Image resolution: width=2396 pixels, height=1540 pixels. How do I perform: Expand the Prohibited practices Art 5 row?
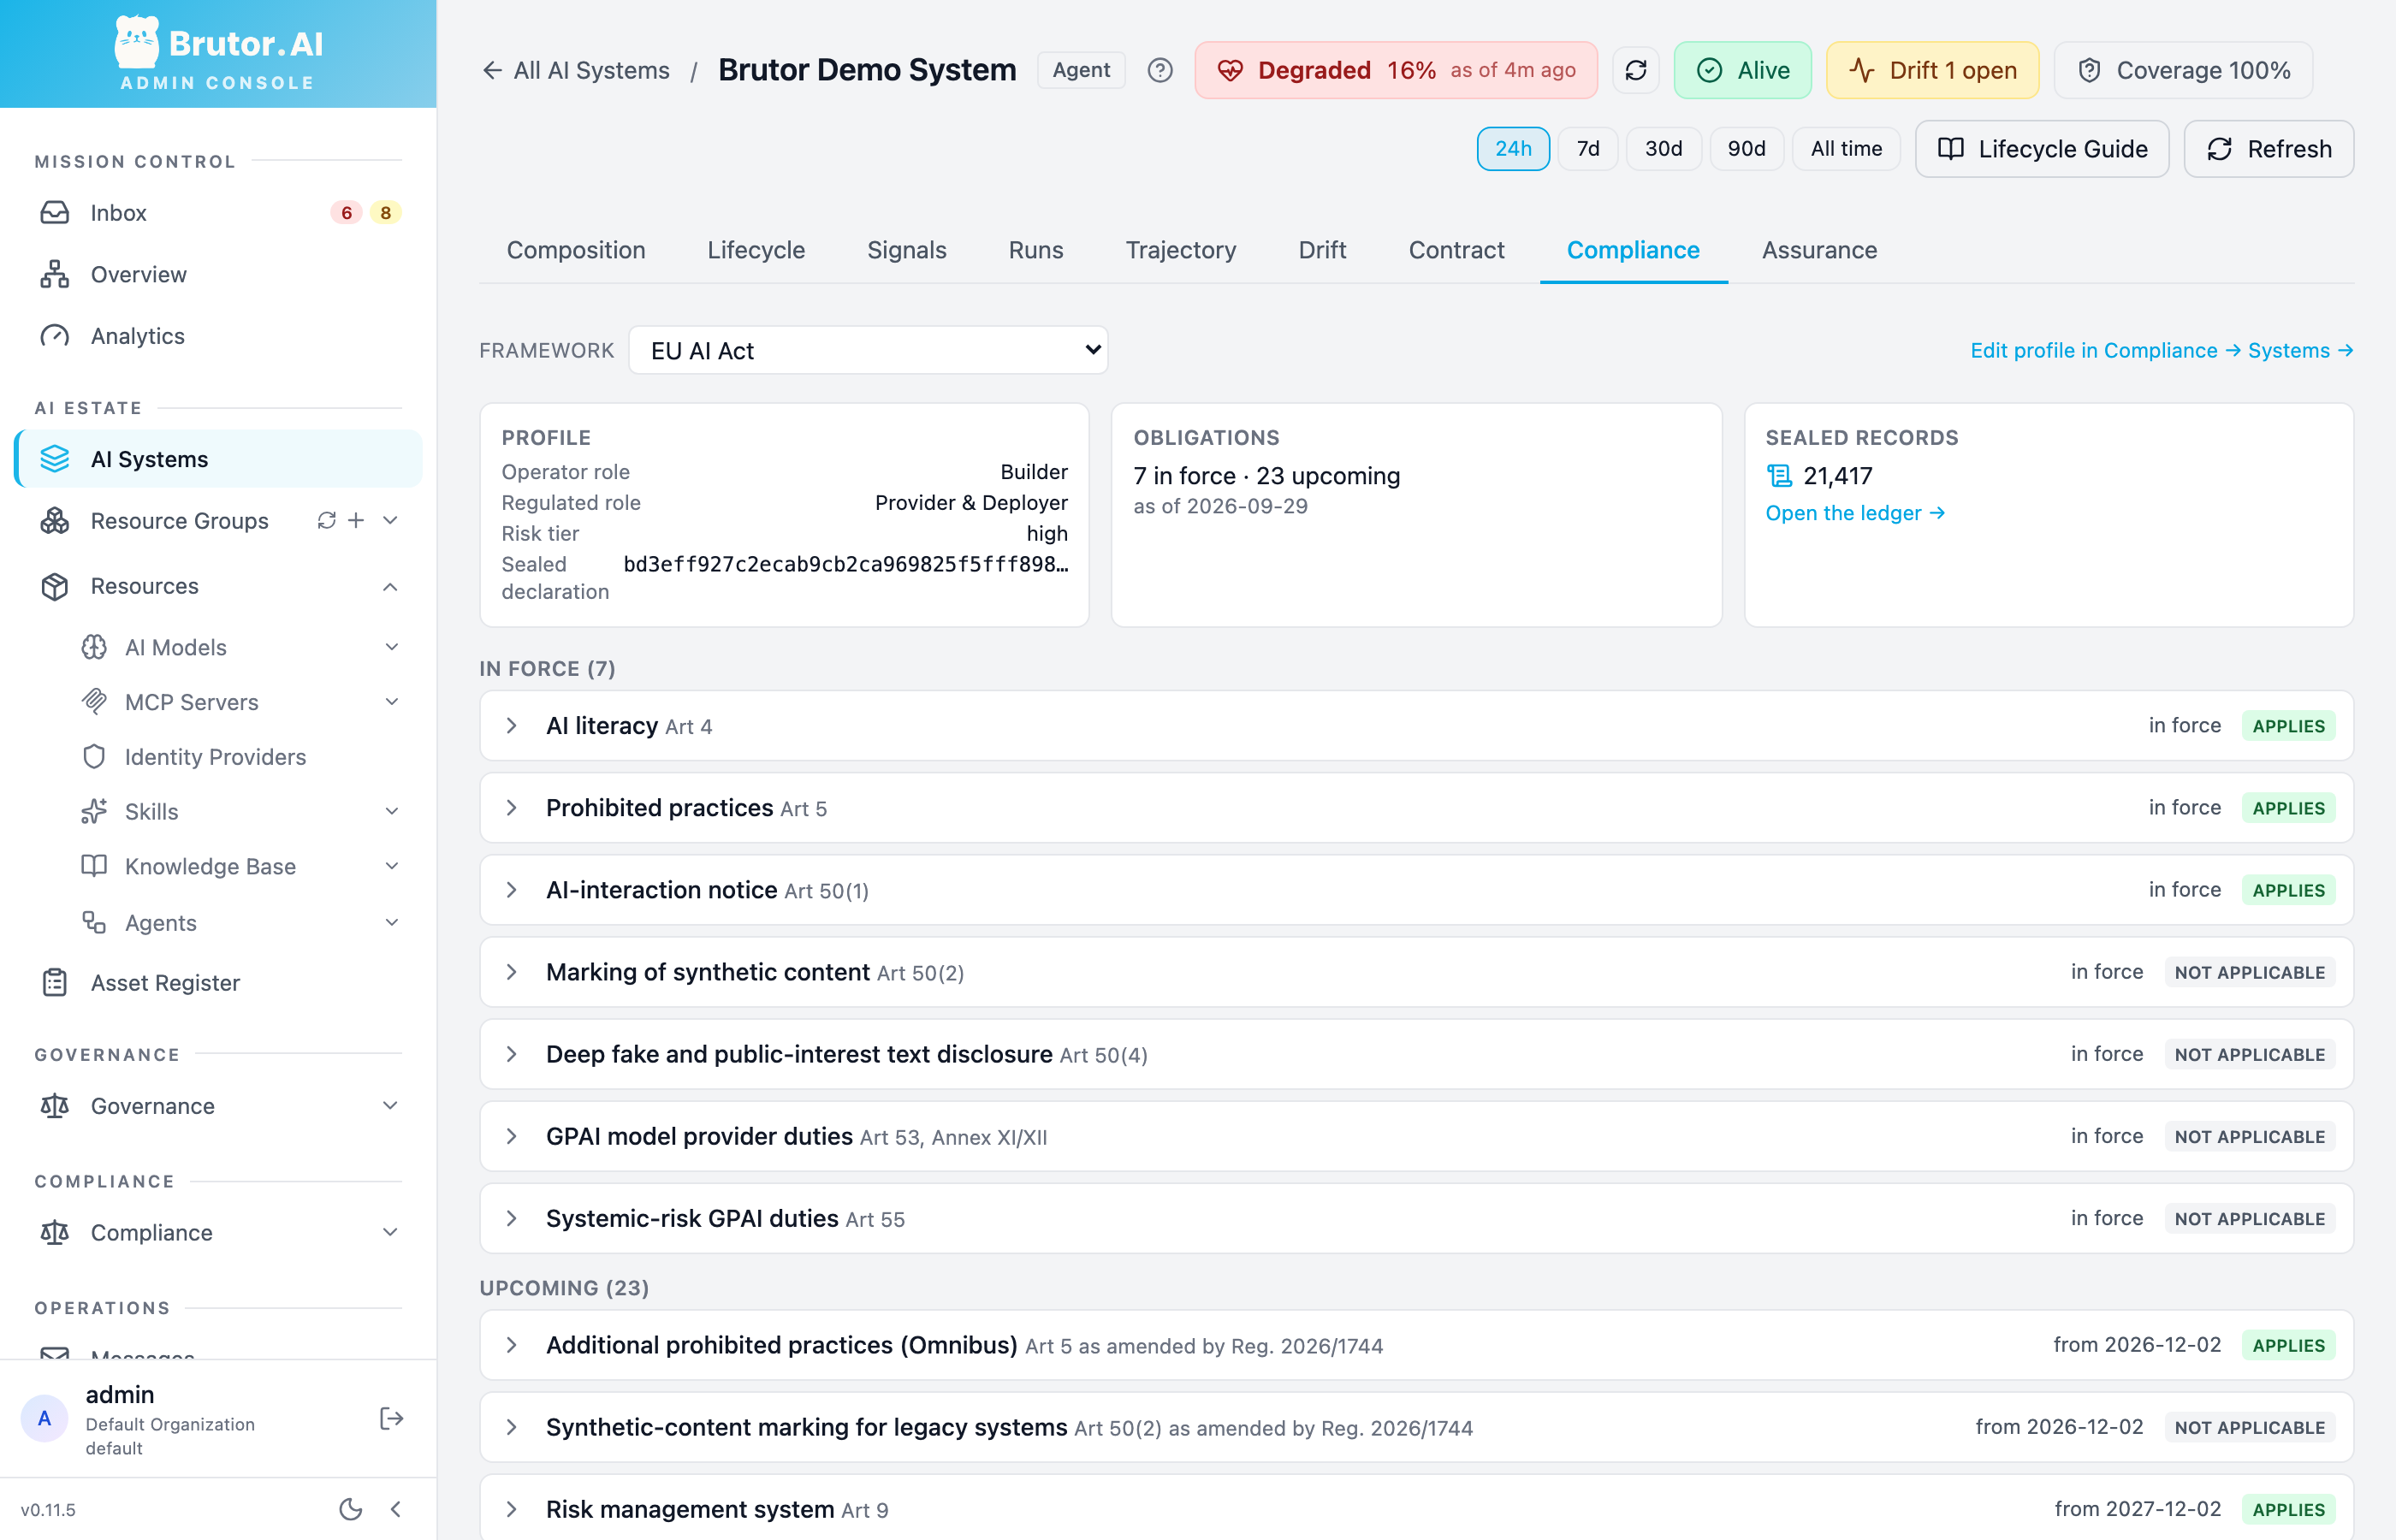pos(1416,807)
